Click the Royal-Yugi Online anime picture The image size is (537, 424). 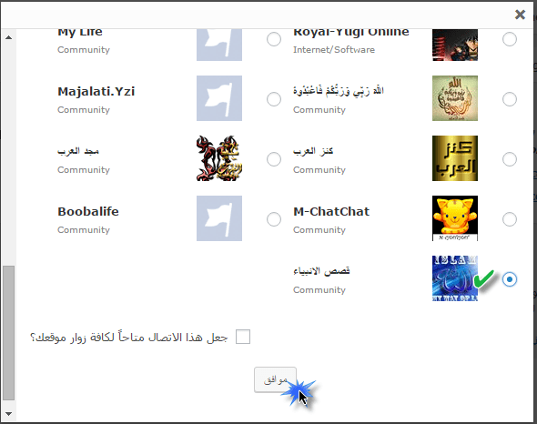pyautogui.click(x=455, y=45)
